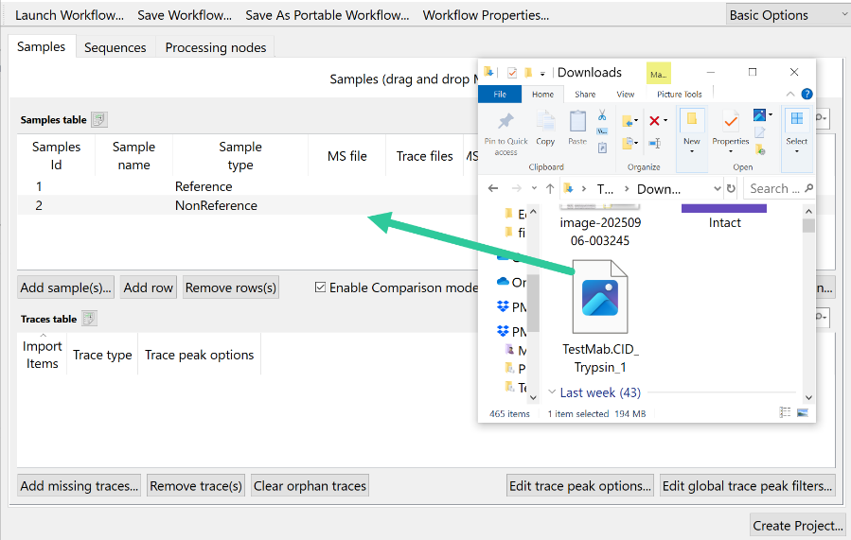851x540 pixels.
Task: Open the address bar history dropdown
Action: tap(717, 188)
